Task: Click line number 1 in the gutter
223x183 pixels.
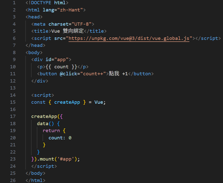Action: (14, 3)
